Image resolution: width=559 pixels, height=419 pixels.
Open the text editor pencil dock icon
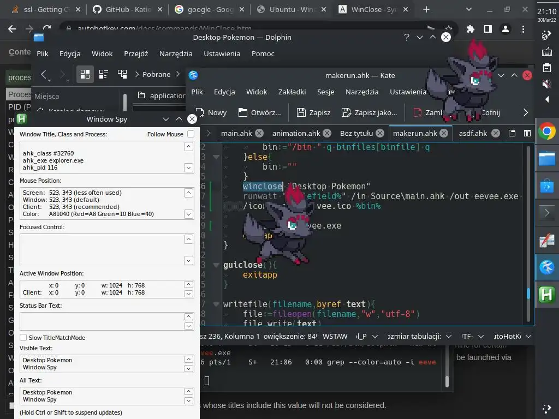click(x=547, y=241)
